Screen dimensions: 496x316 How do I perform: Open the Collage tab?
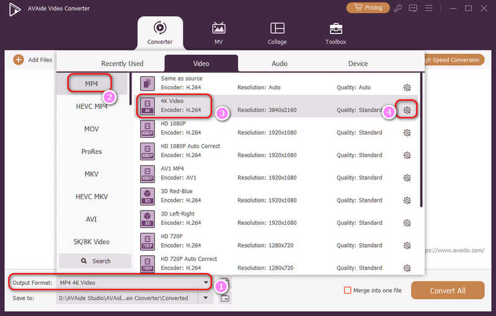(x=277, y=33)
